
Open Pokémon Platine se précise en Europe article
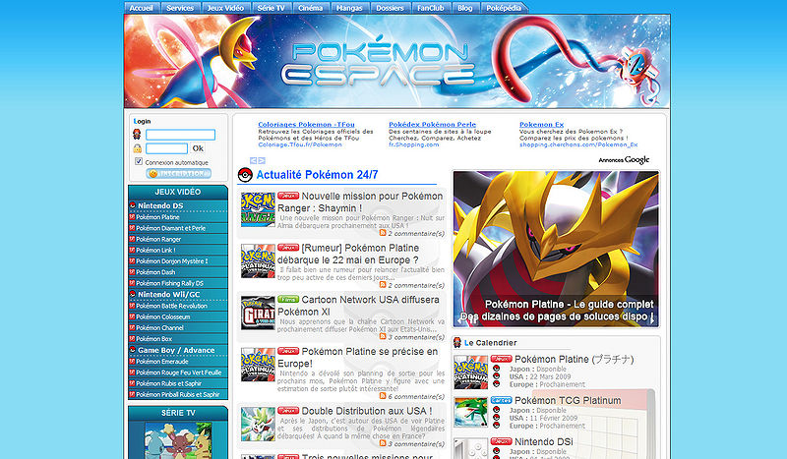[358, 357]
